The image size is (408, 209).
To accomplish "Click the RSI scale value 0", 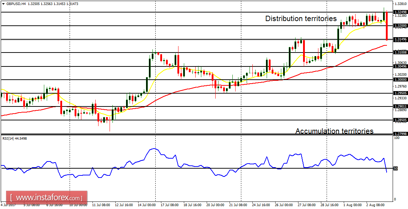I will click(x=396, y=199).
